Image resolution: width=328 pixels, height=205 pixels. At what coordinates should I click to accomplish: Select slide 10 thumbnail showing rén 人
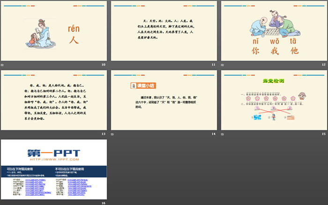(53, 31)
